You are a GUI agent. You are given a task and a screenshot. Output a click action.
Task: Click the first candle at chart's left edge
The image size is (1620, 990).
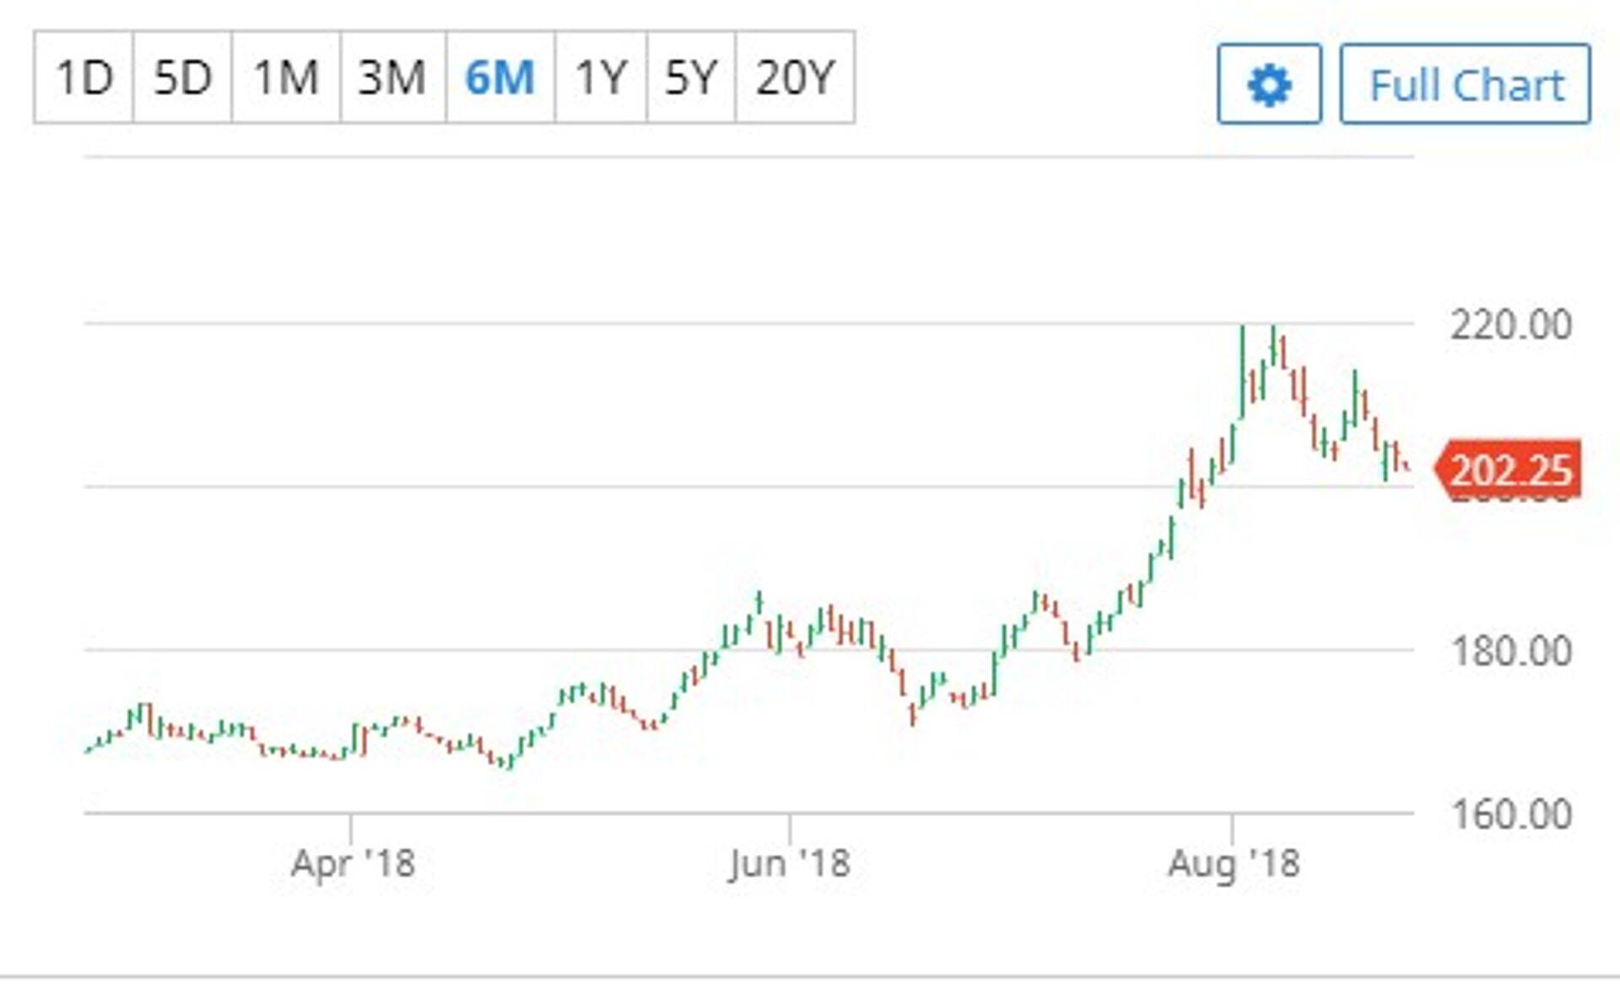pos(89,749)
